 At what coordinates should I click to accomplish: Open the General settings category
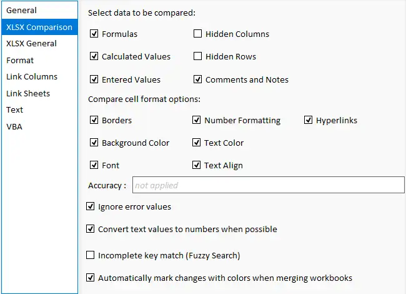[39, 10]
